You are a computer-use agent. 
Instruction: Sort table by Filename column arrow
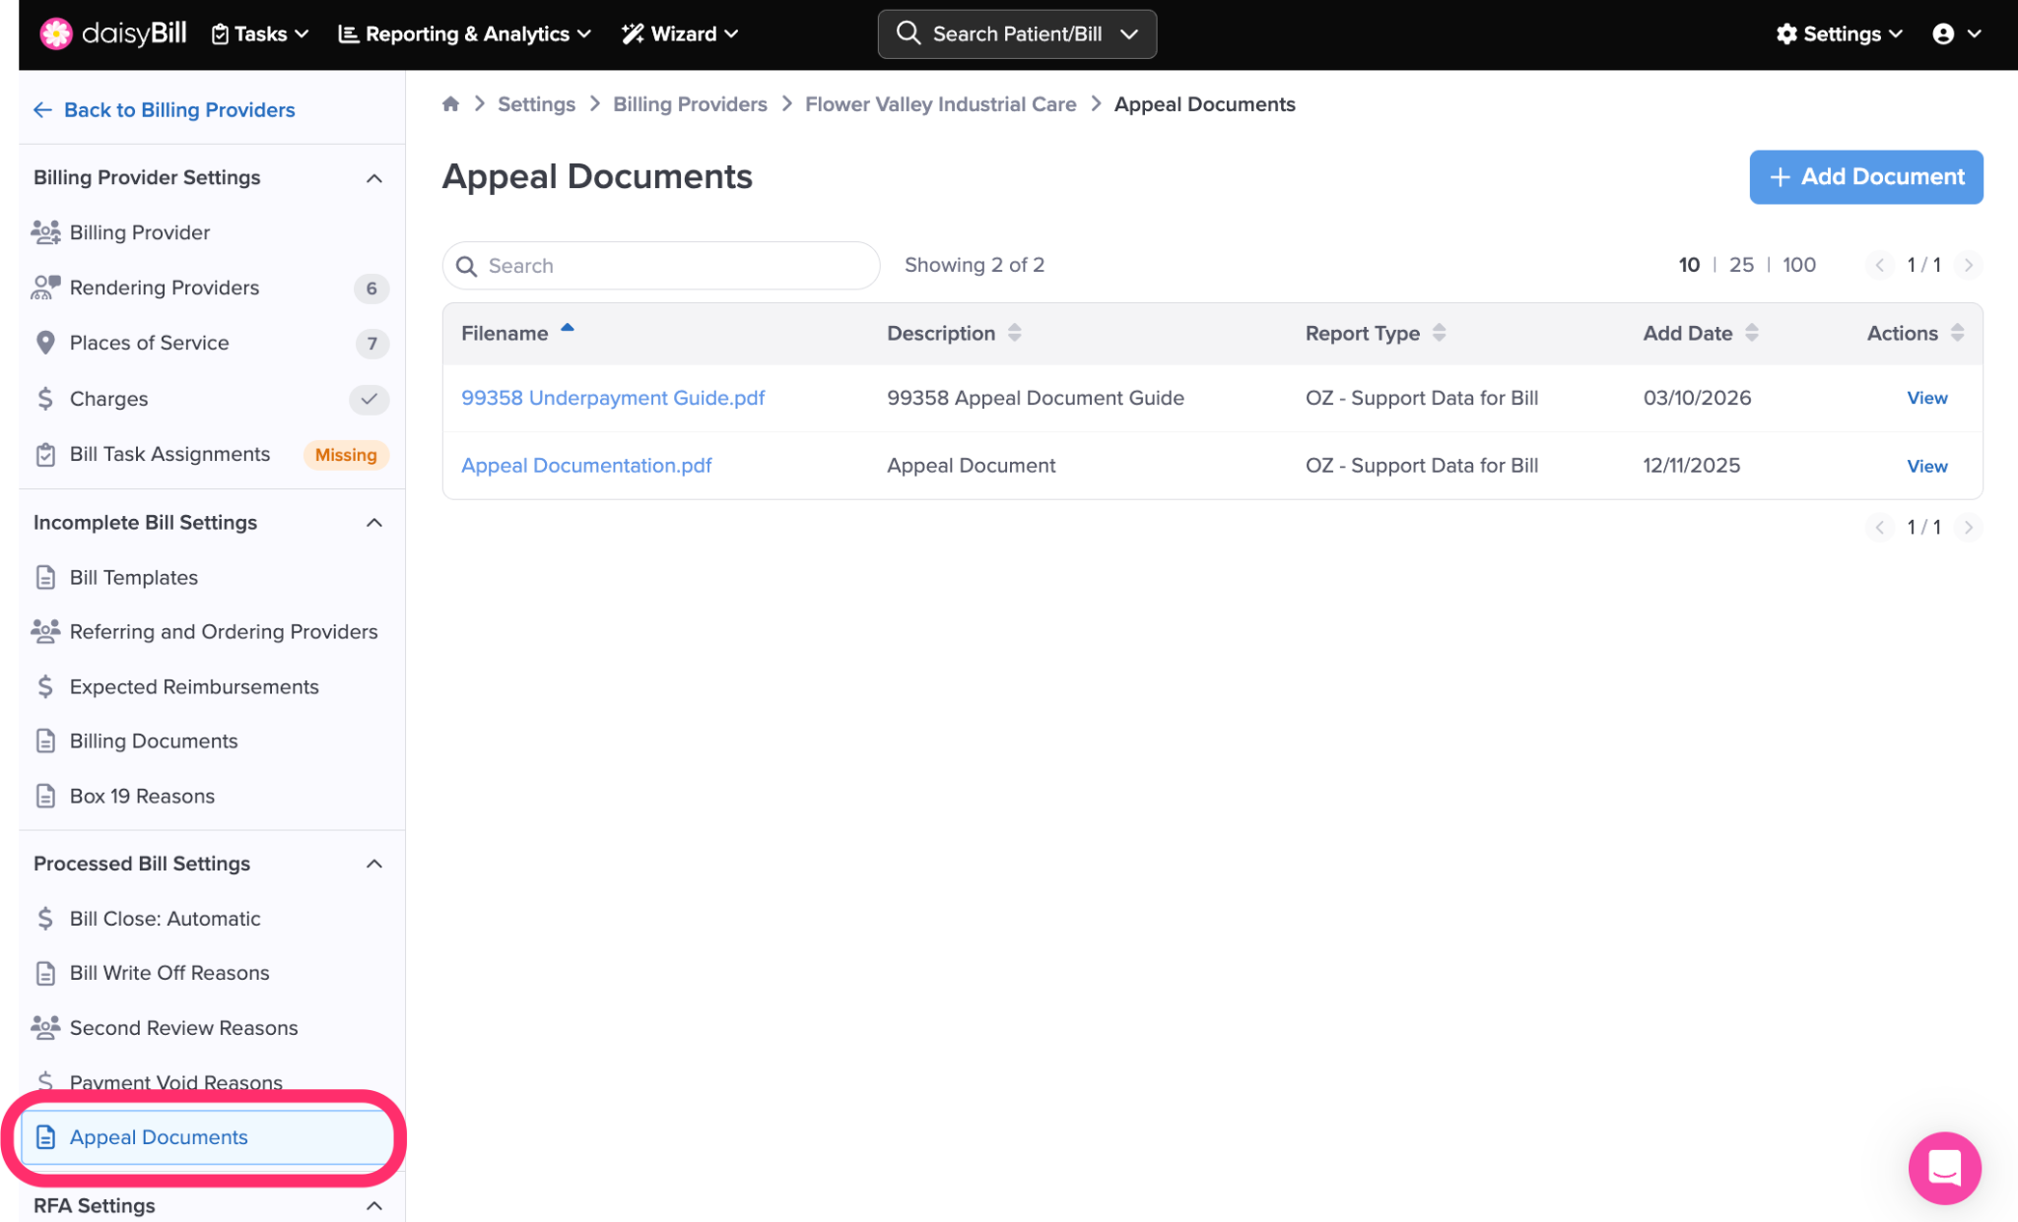(x=568, y=330)
